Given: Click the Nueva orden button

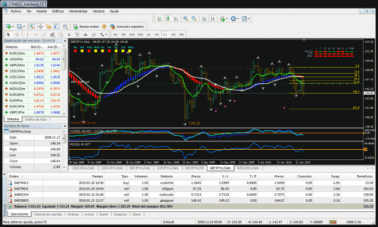Looking at the screenshot, I should pyautogui.click(x=86, y=27).
